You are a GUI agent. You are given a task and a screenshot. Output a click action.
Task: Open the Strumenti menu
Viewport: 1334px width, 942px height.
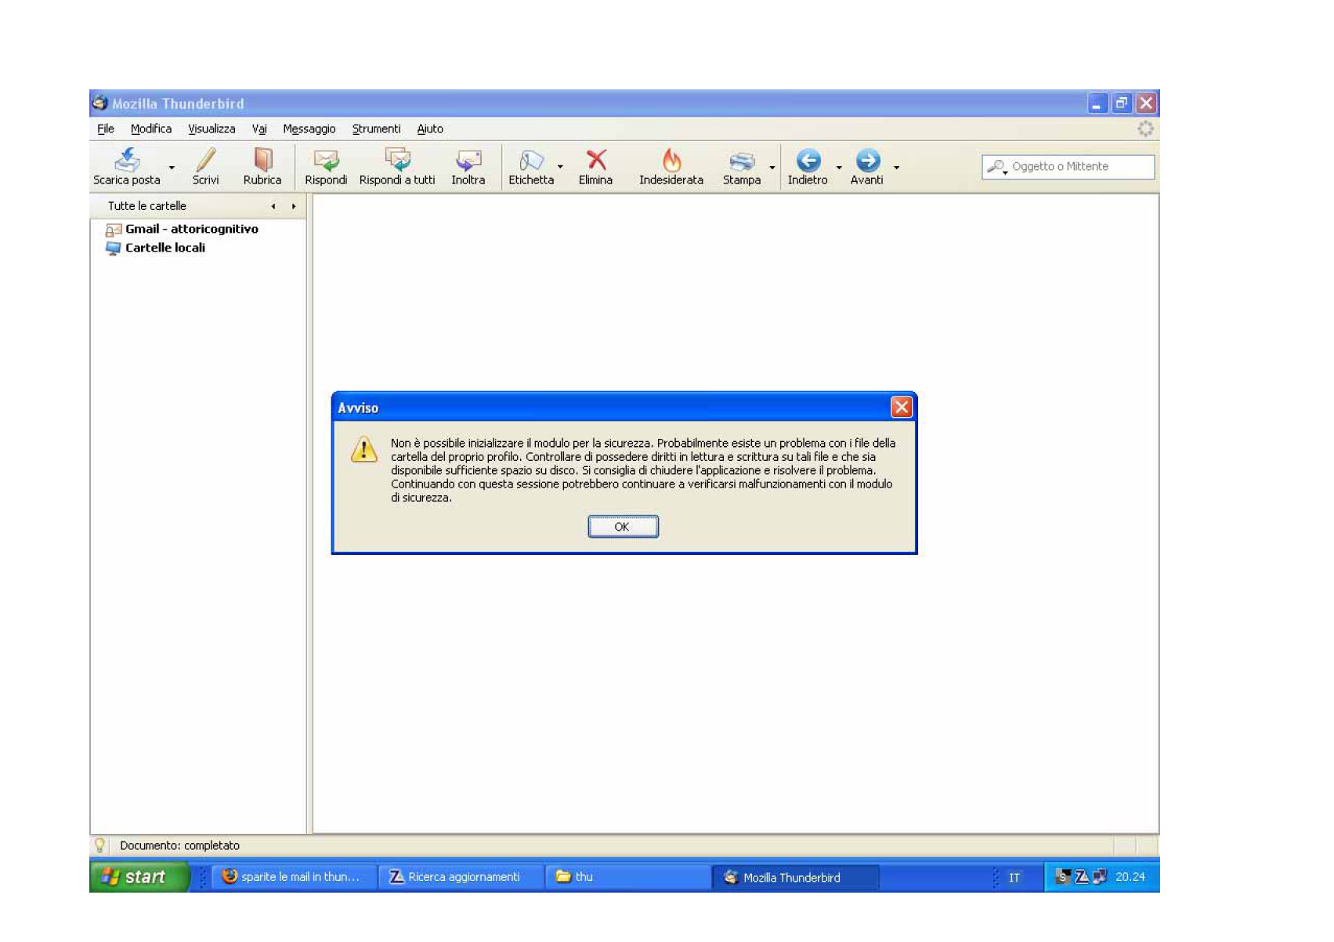[x=376, y=129]
